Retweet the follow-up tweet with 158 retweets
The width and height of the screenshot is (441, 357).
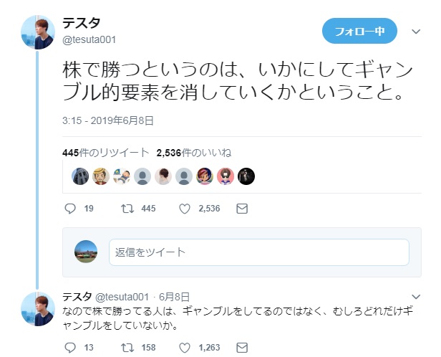[x=127, y=348]
